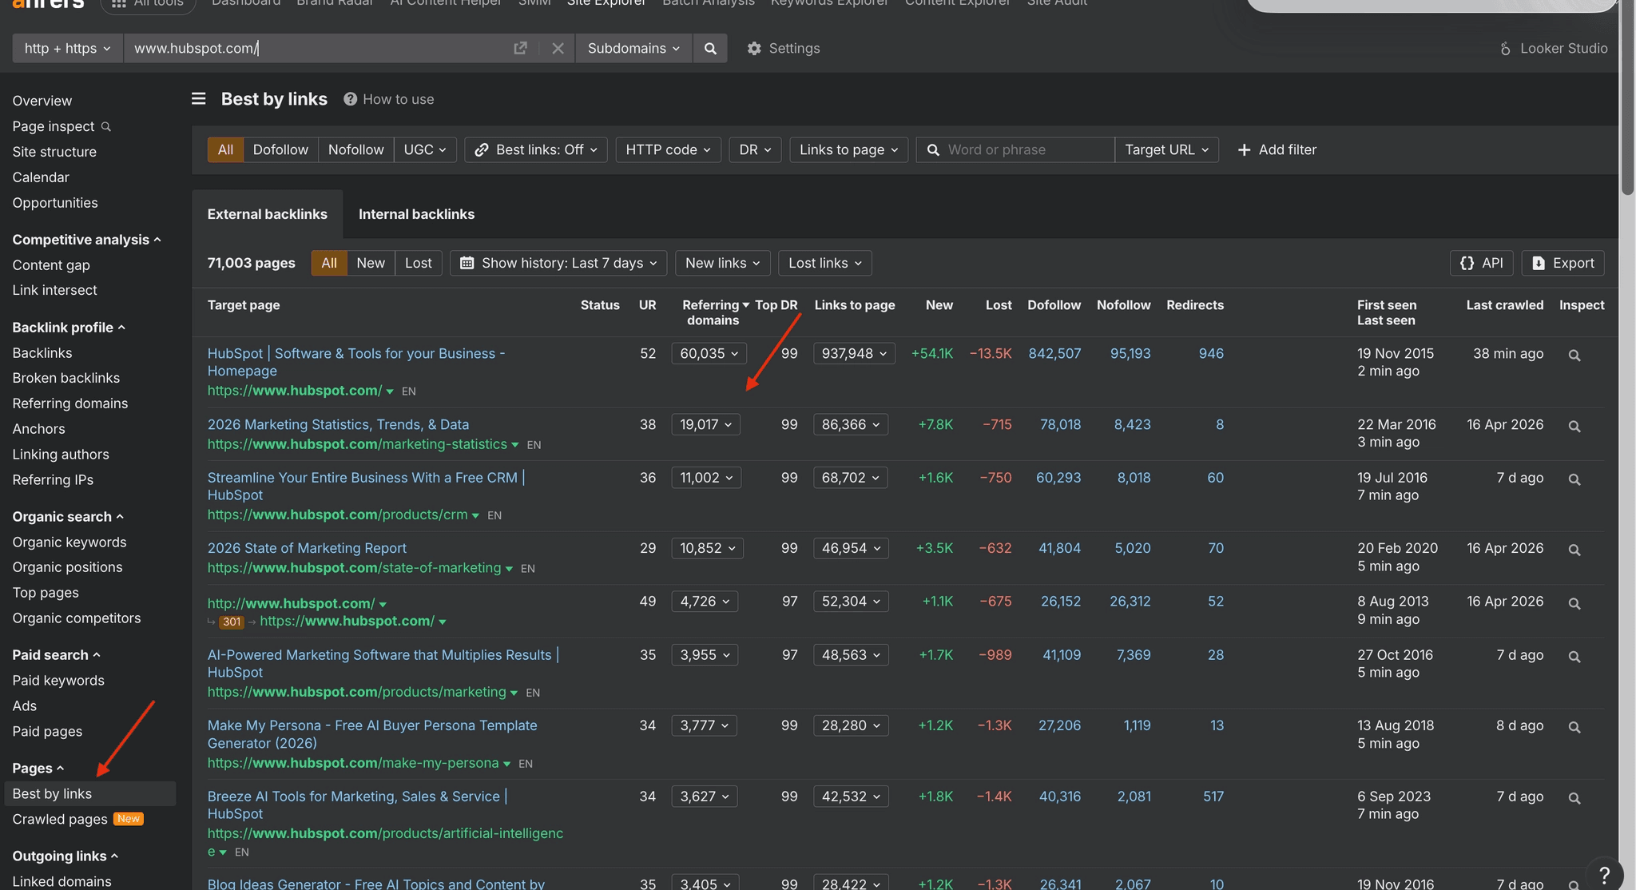Open https://www.hubspot.com/ URL dropdown arrow

click(x=390, y=391)
